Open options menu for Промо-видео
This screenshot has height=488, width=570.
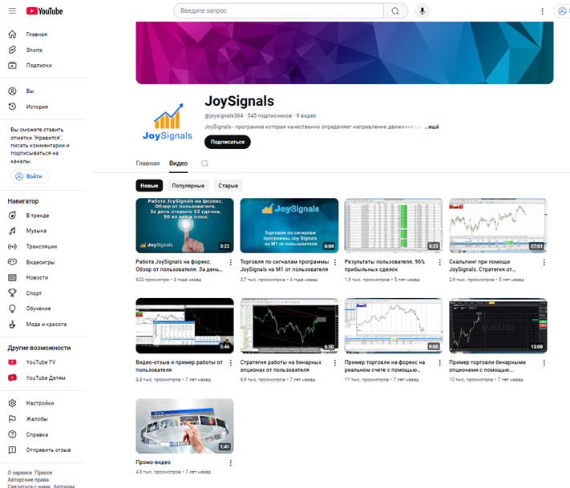(230, 462)
